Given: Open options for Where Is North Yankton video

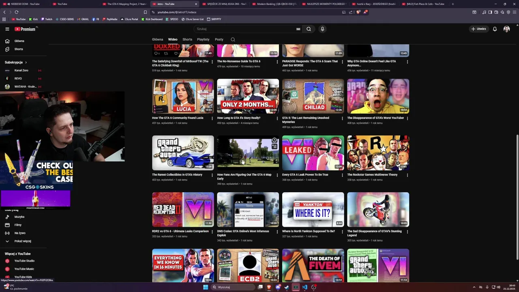Looking at the screenshot, I should 342,232.
